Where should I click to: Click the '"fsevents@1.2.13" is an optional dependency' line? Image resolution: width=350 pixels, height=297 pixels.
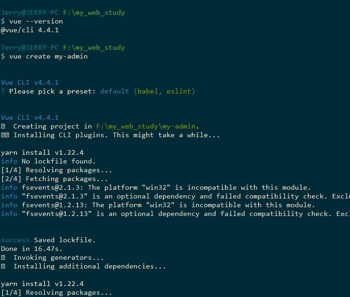pos(175,214)
